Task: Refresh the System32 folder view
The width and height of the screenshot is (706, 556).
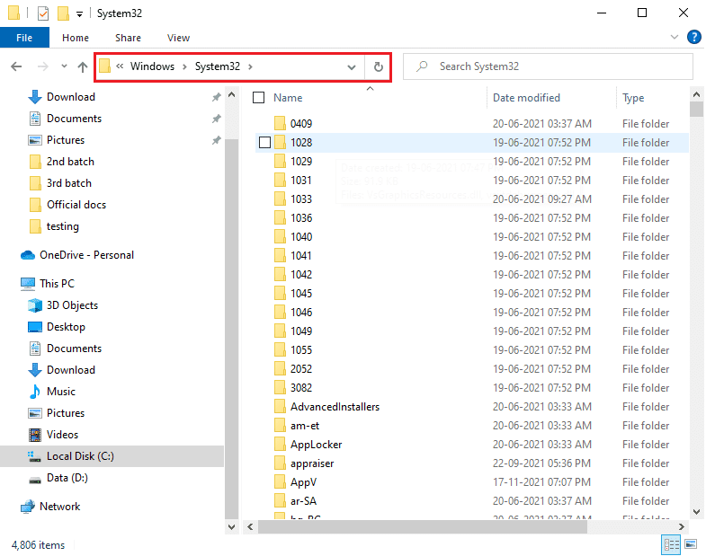Action: [379, 66]
